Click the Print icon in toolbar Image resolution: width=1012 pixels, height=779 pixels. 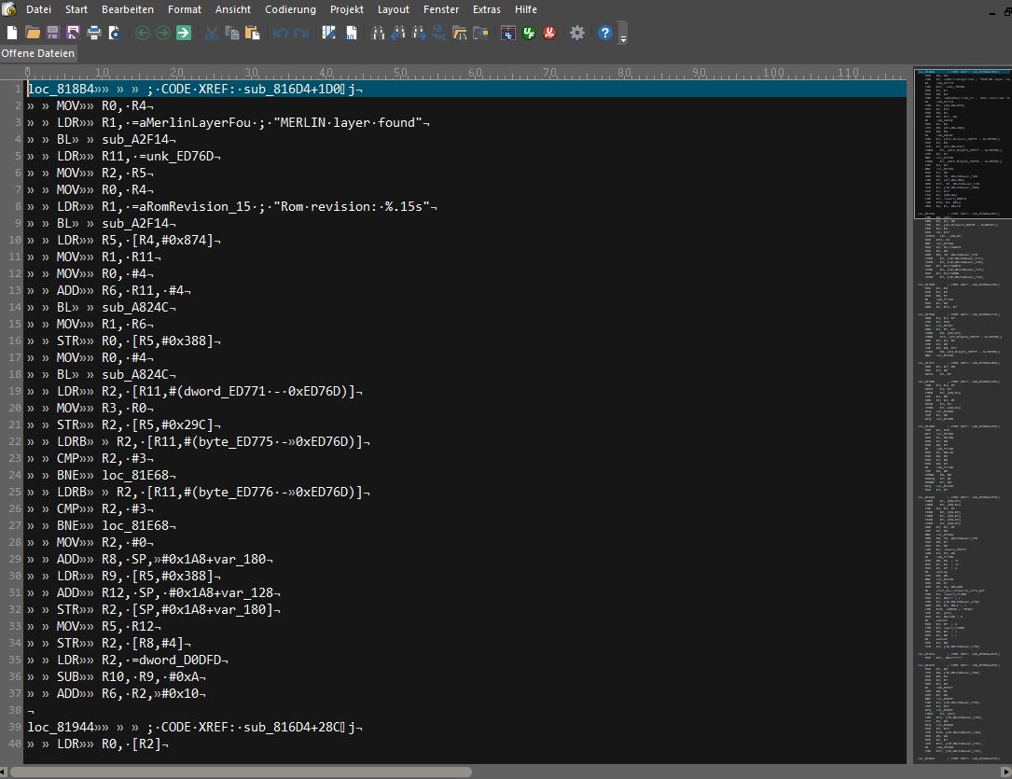click(93, 33)
